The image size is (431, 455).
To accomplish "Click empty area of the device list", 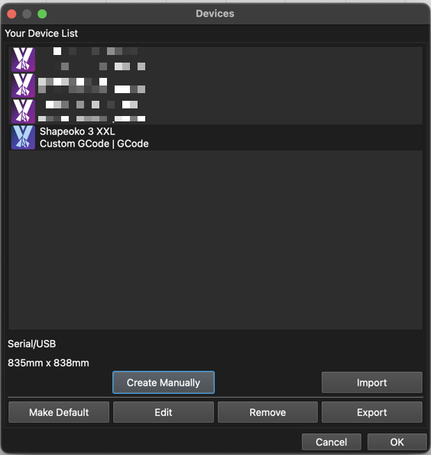I will point(215,240).
